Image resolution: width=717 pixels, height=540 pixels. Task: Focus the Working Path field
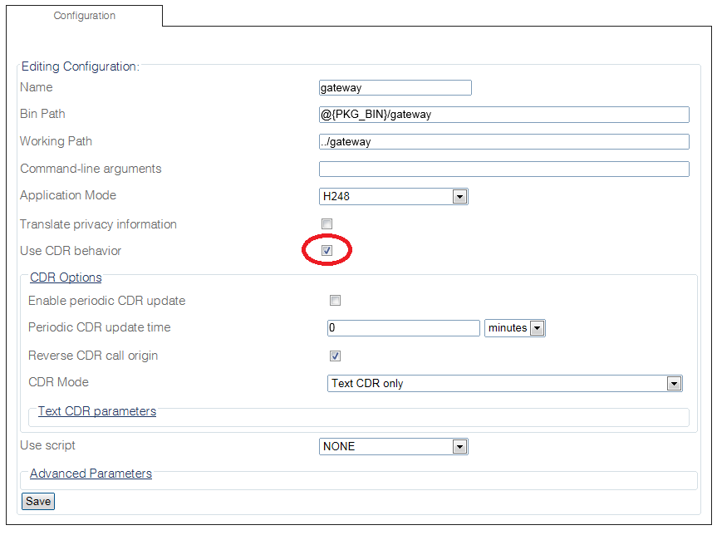[503, 142]
